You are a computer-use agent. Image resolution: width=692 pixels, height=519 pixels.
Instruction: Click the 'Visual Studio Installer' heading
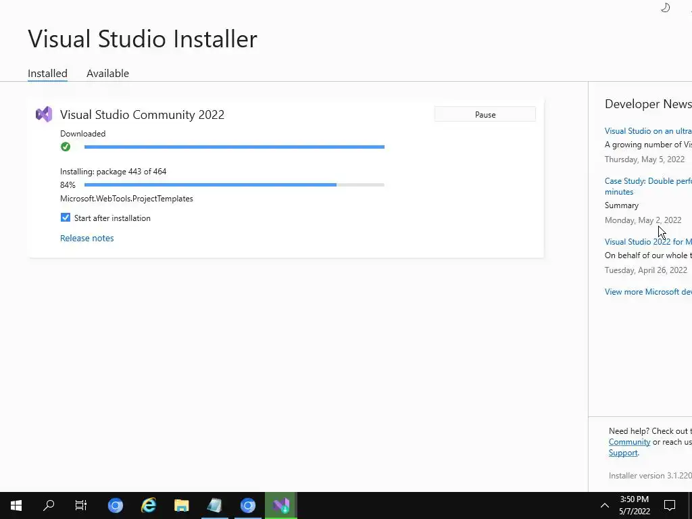tap(142, 39)
